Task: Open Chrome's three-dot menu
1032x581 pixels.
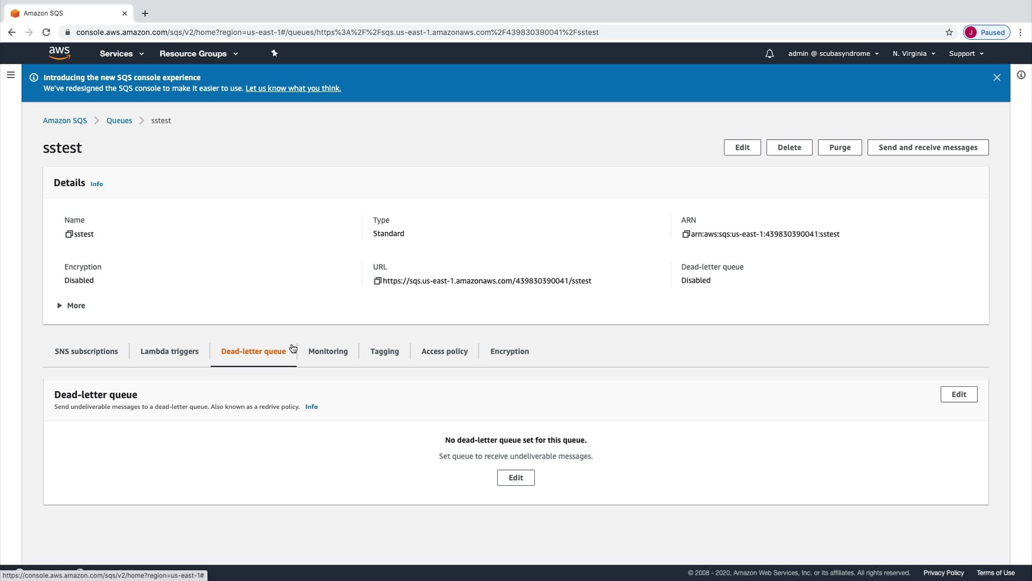Action: pos(1021,32)
